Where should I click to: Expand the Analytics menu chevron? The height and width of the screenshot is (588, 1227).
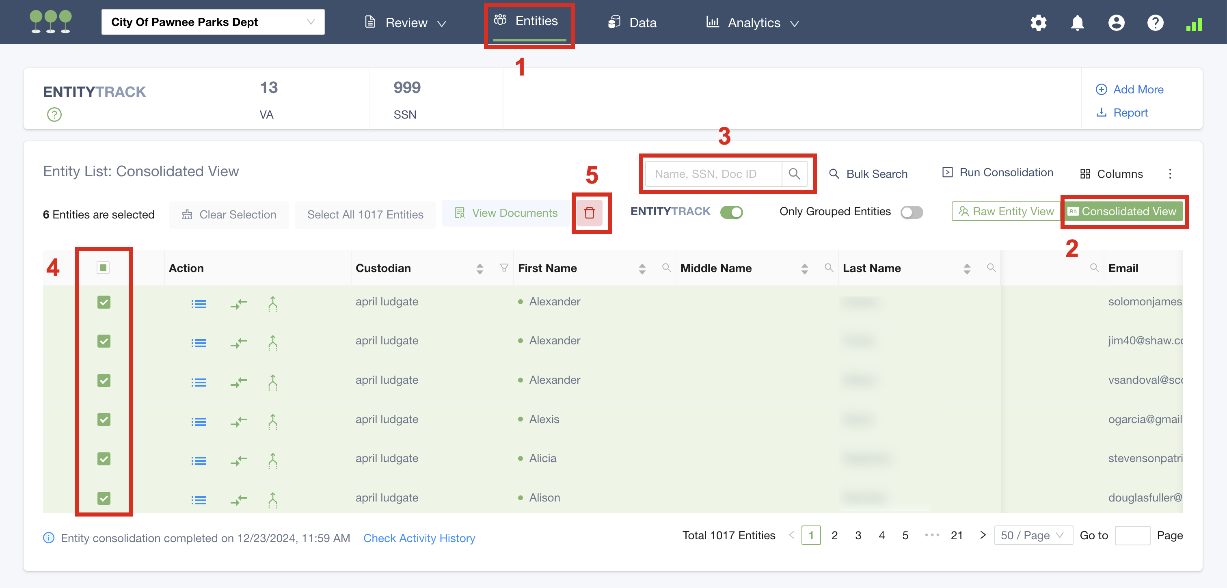[795, 23]
